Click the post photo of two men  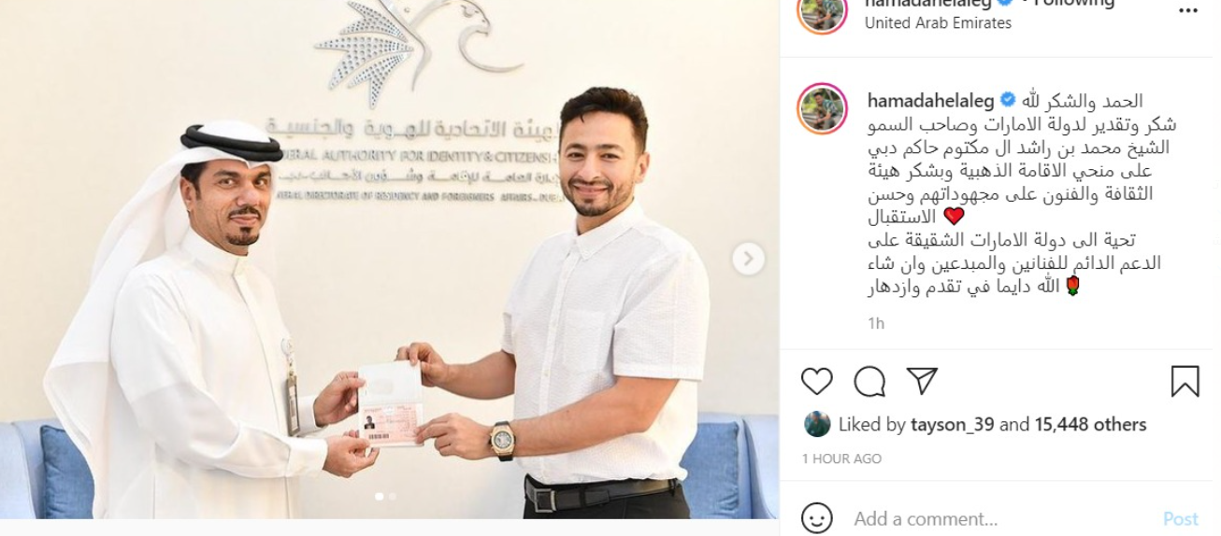(x=389, y=259)
